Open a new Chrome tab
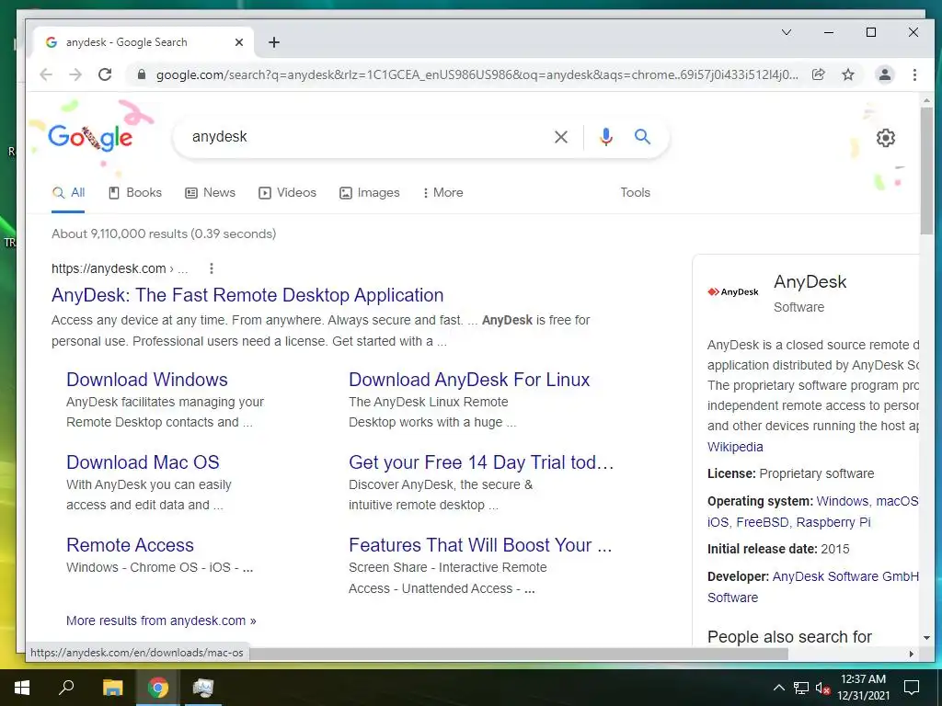Viewport: 942px width, 706px height. click(x=274, y=42)
